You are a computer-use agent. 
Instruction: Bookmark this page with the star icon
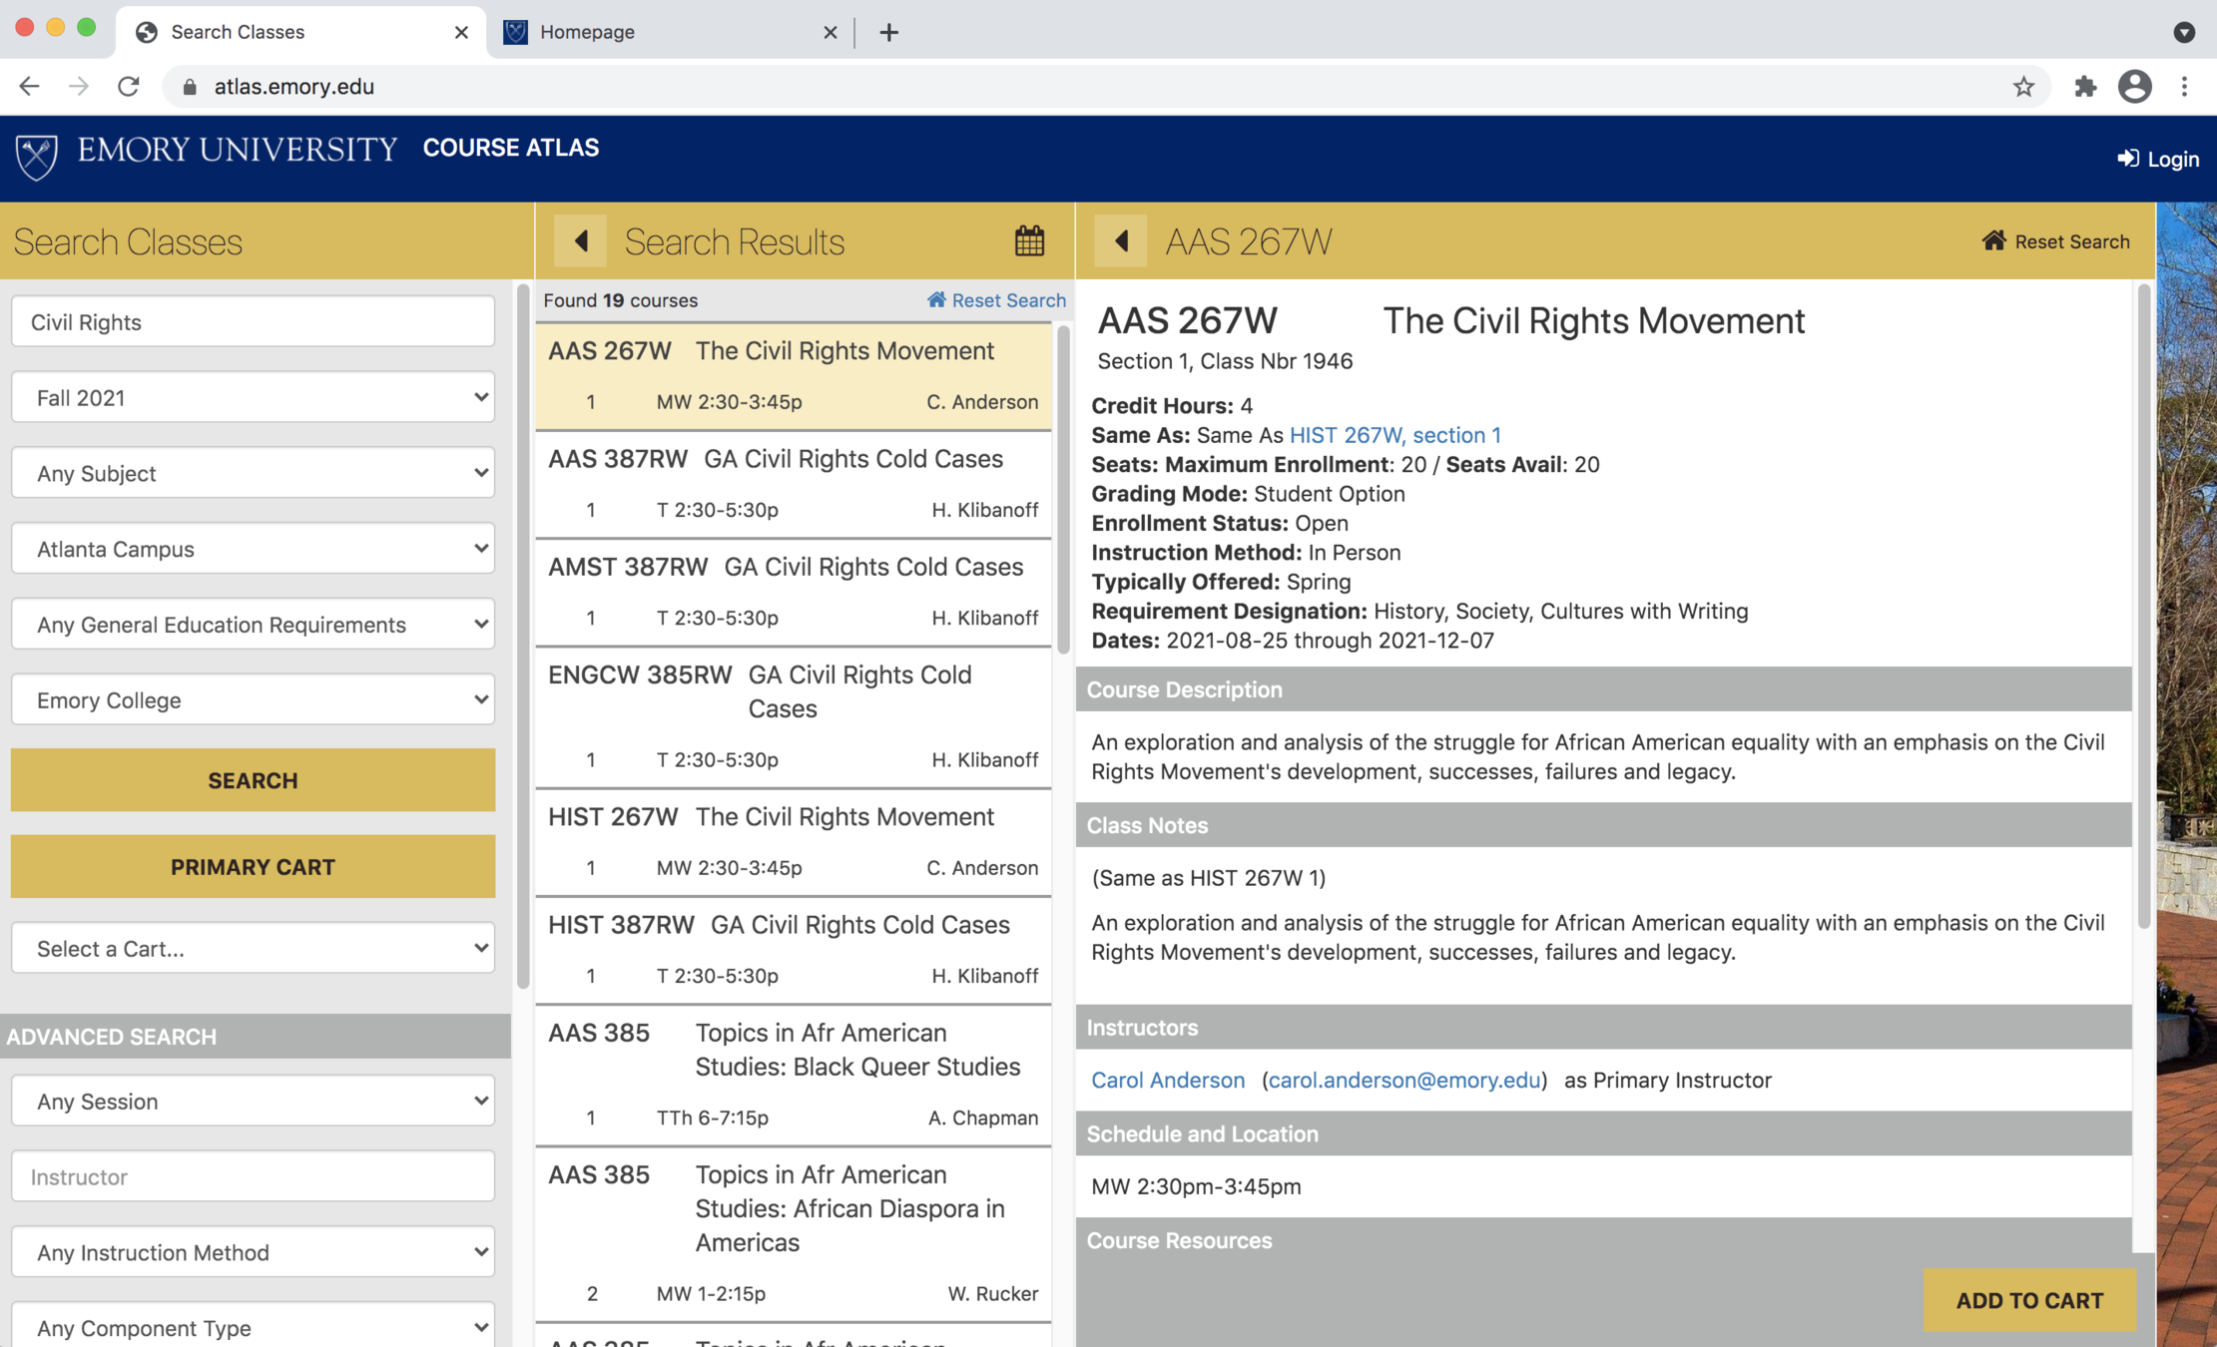2023,87
